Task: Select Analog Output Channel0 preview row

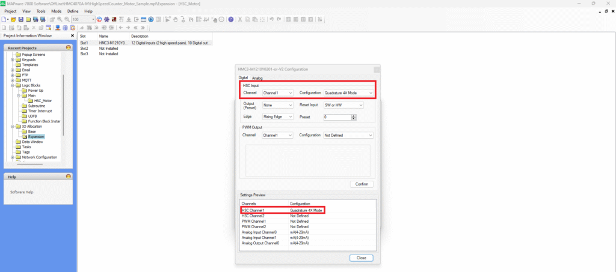Action: click(309, 243)
